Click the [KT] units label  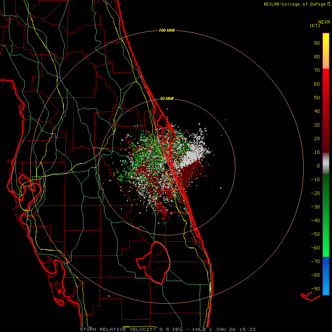click(315, 25)
